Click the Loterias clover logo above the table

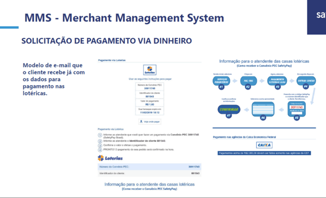point(110,158)
